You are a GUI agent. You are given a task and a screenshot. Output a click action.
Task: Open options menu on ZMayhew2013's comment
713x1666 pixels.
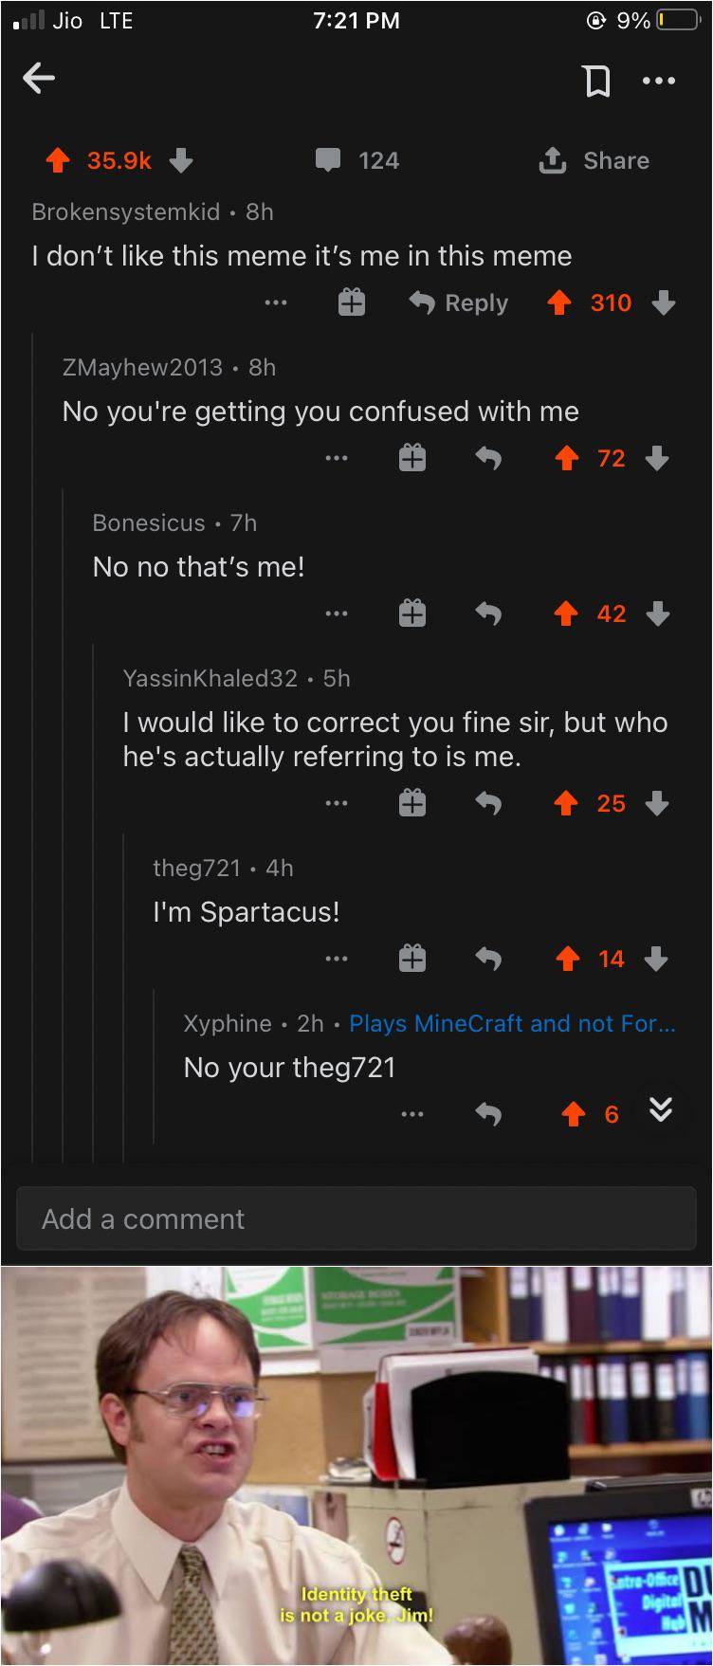336,459
